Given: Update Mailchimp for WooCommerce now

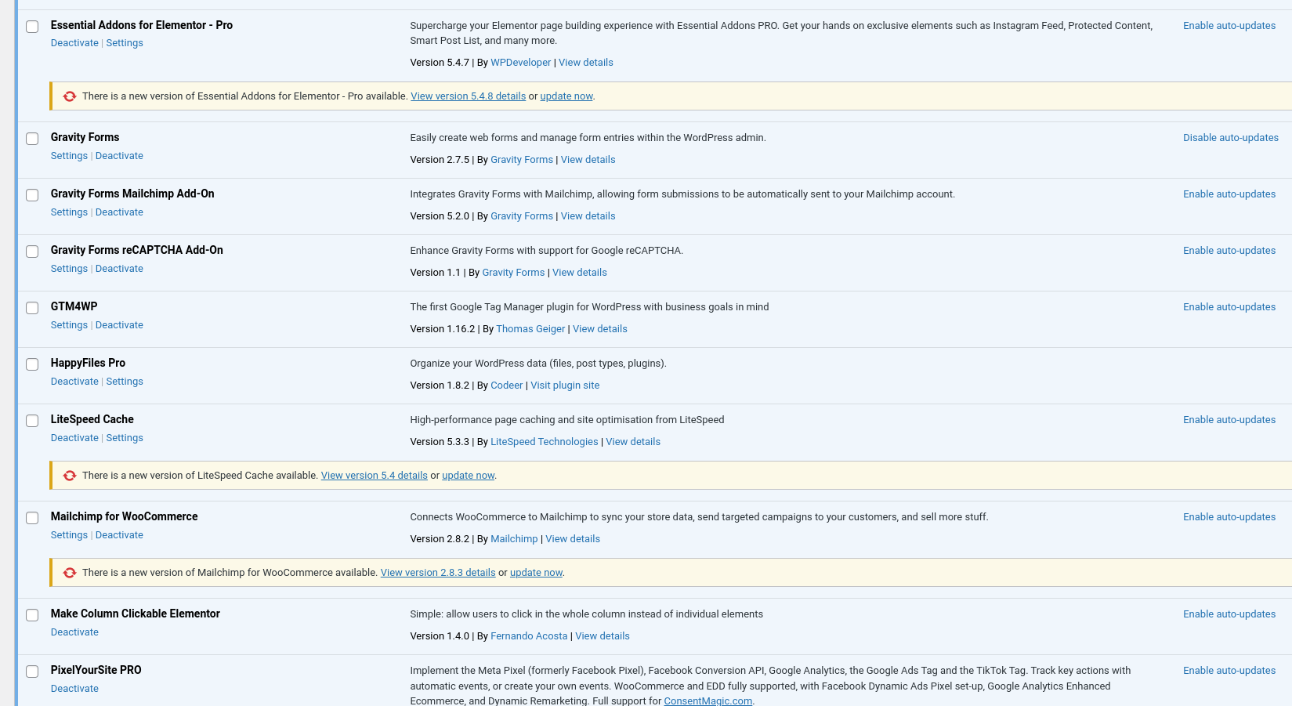Looking at the screenshot, I should tap(536, 573).
